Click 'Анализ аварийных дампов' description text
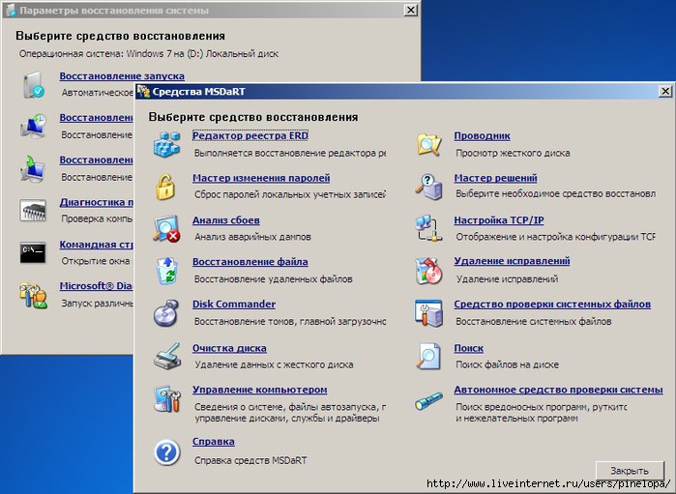Viewport: 676px width, 494px height. 252,237
